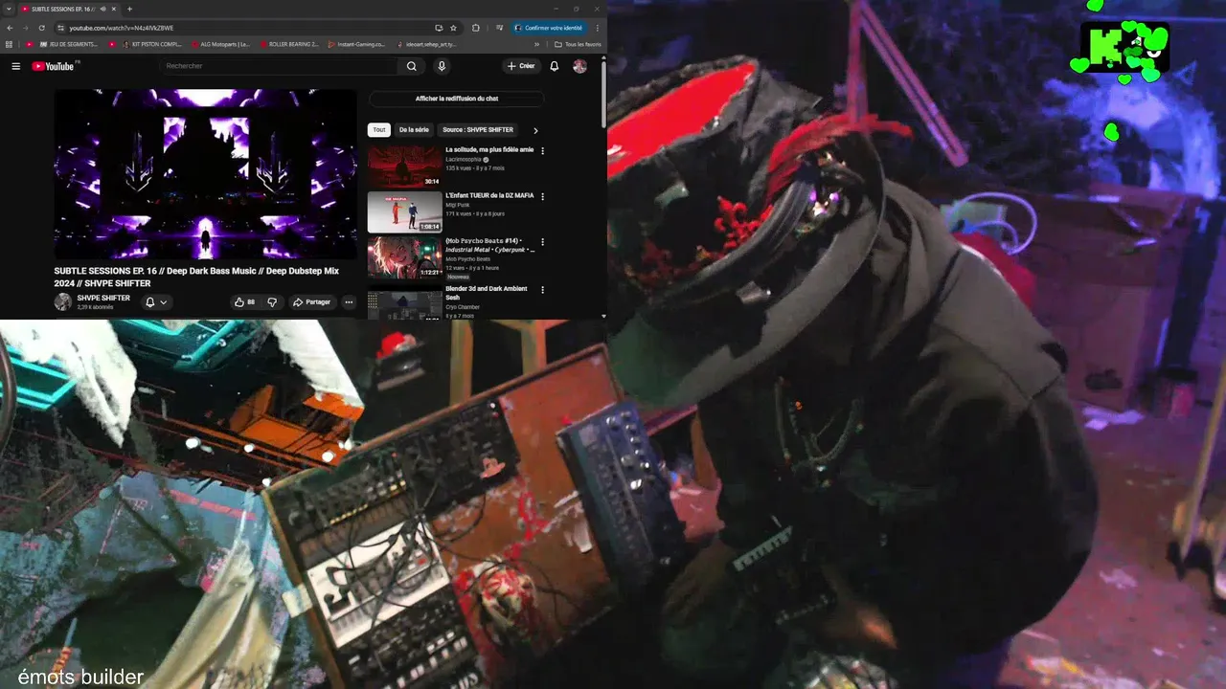Open more actions under the video

click(x=349, y=302)
